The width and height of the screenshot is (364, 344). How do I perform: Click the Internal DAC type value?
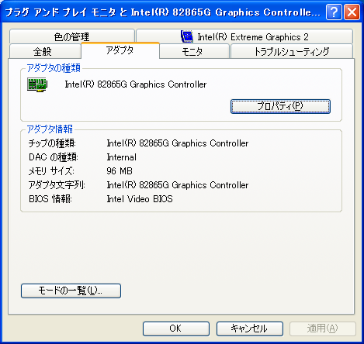coord(122,157)
